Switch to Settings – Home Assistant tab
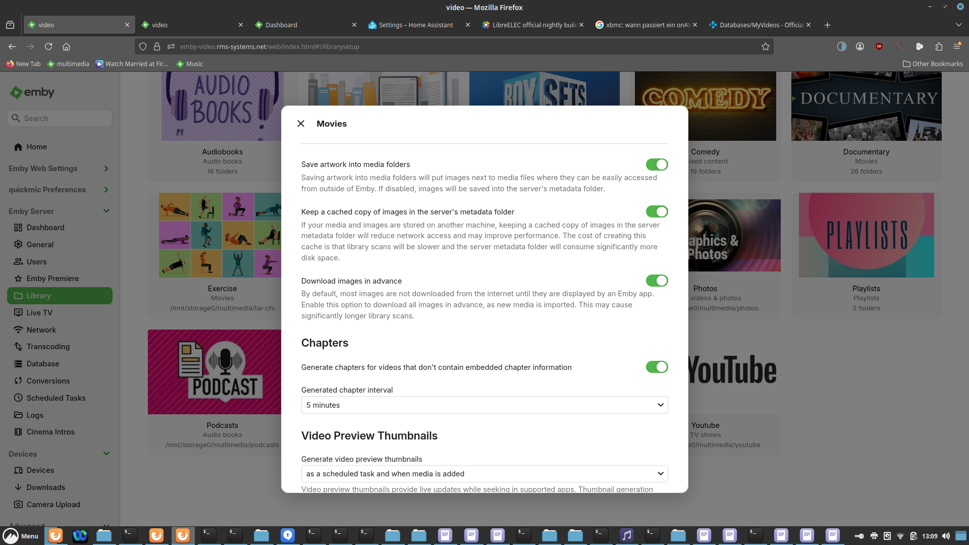 415,25
